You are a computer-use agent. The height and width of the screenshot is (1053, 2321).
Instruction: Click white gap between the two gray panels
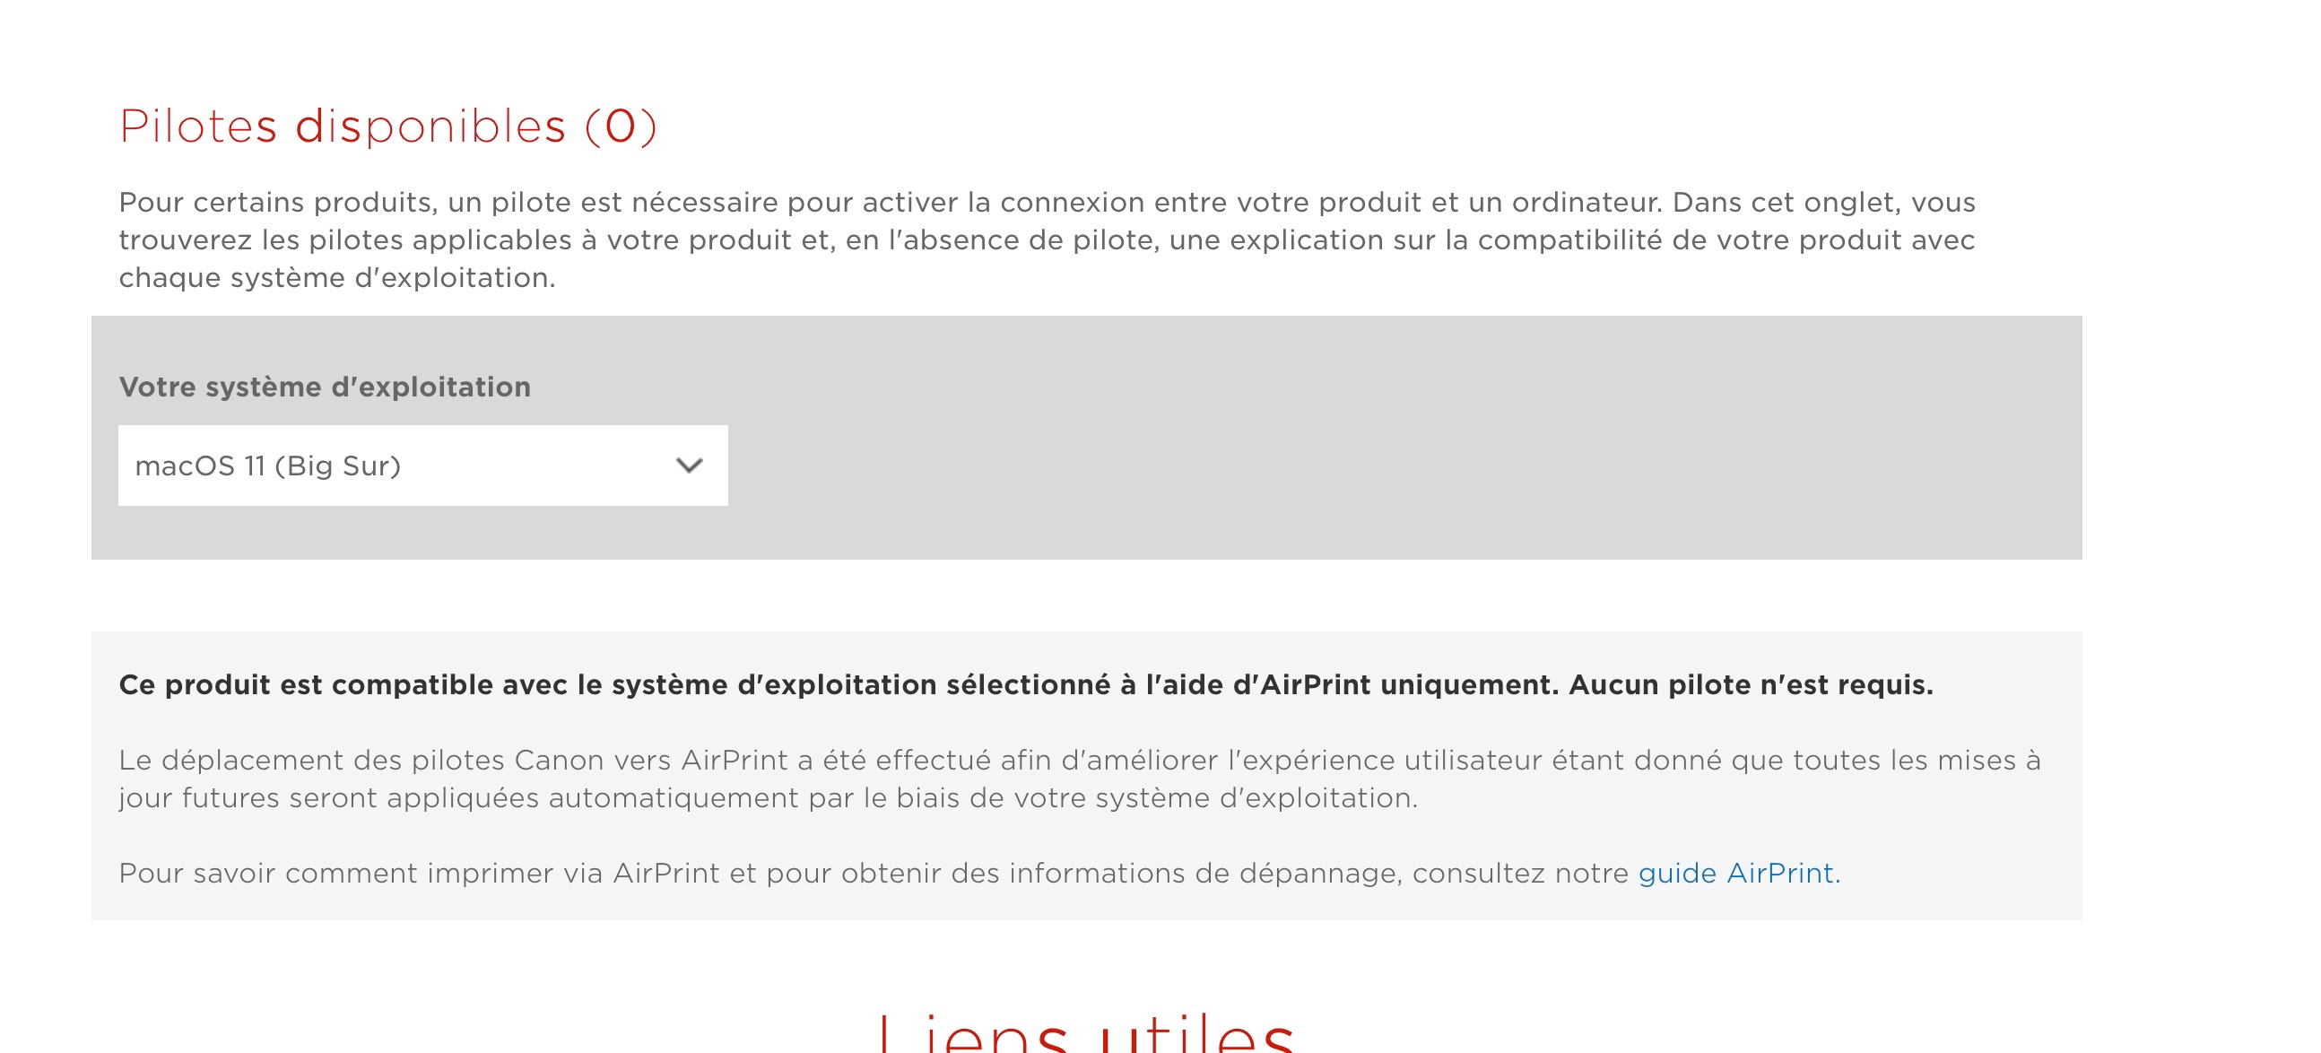pyautogui.click(x=1082, y=596)
